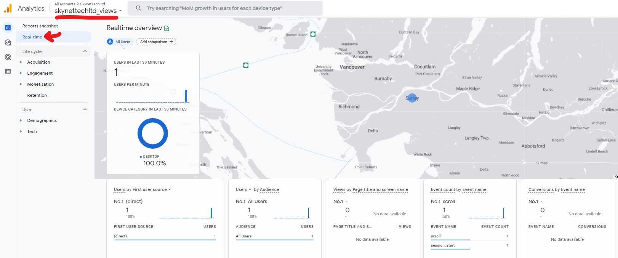
Task: Collapse the User section
Action: pos(85,109)
